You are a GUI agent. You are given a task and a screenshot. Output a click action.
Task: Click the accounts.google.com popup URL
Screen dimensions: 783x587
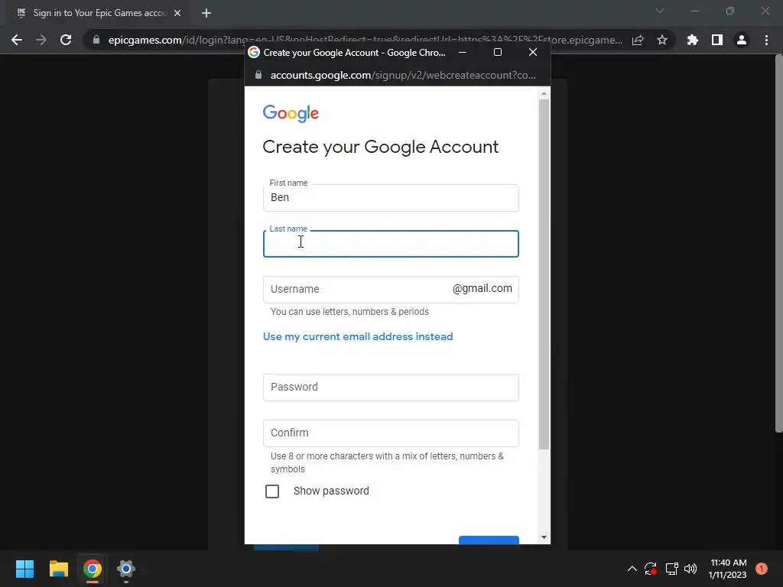403,75
